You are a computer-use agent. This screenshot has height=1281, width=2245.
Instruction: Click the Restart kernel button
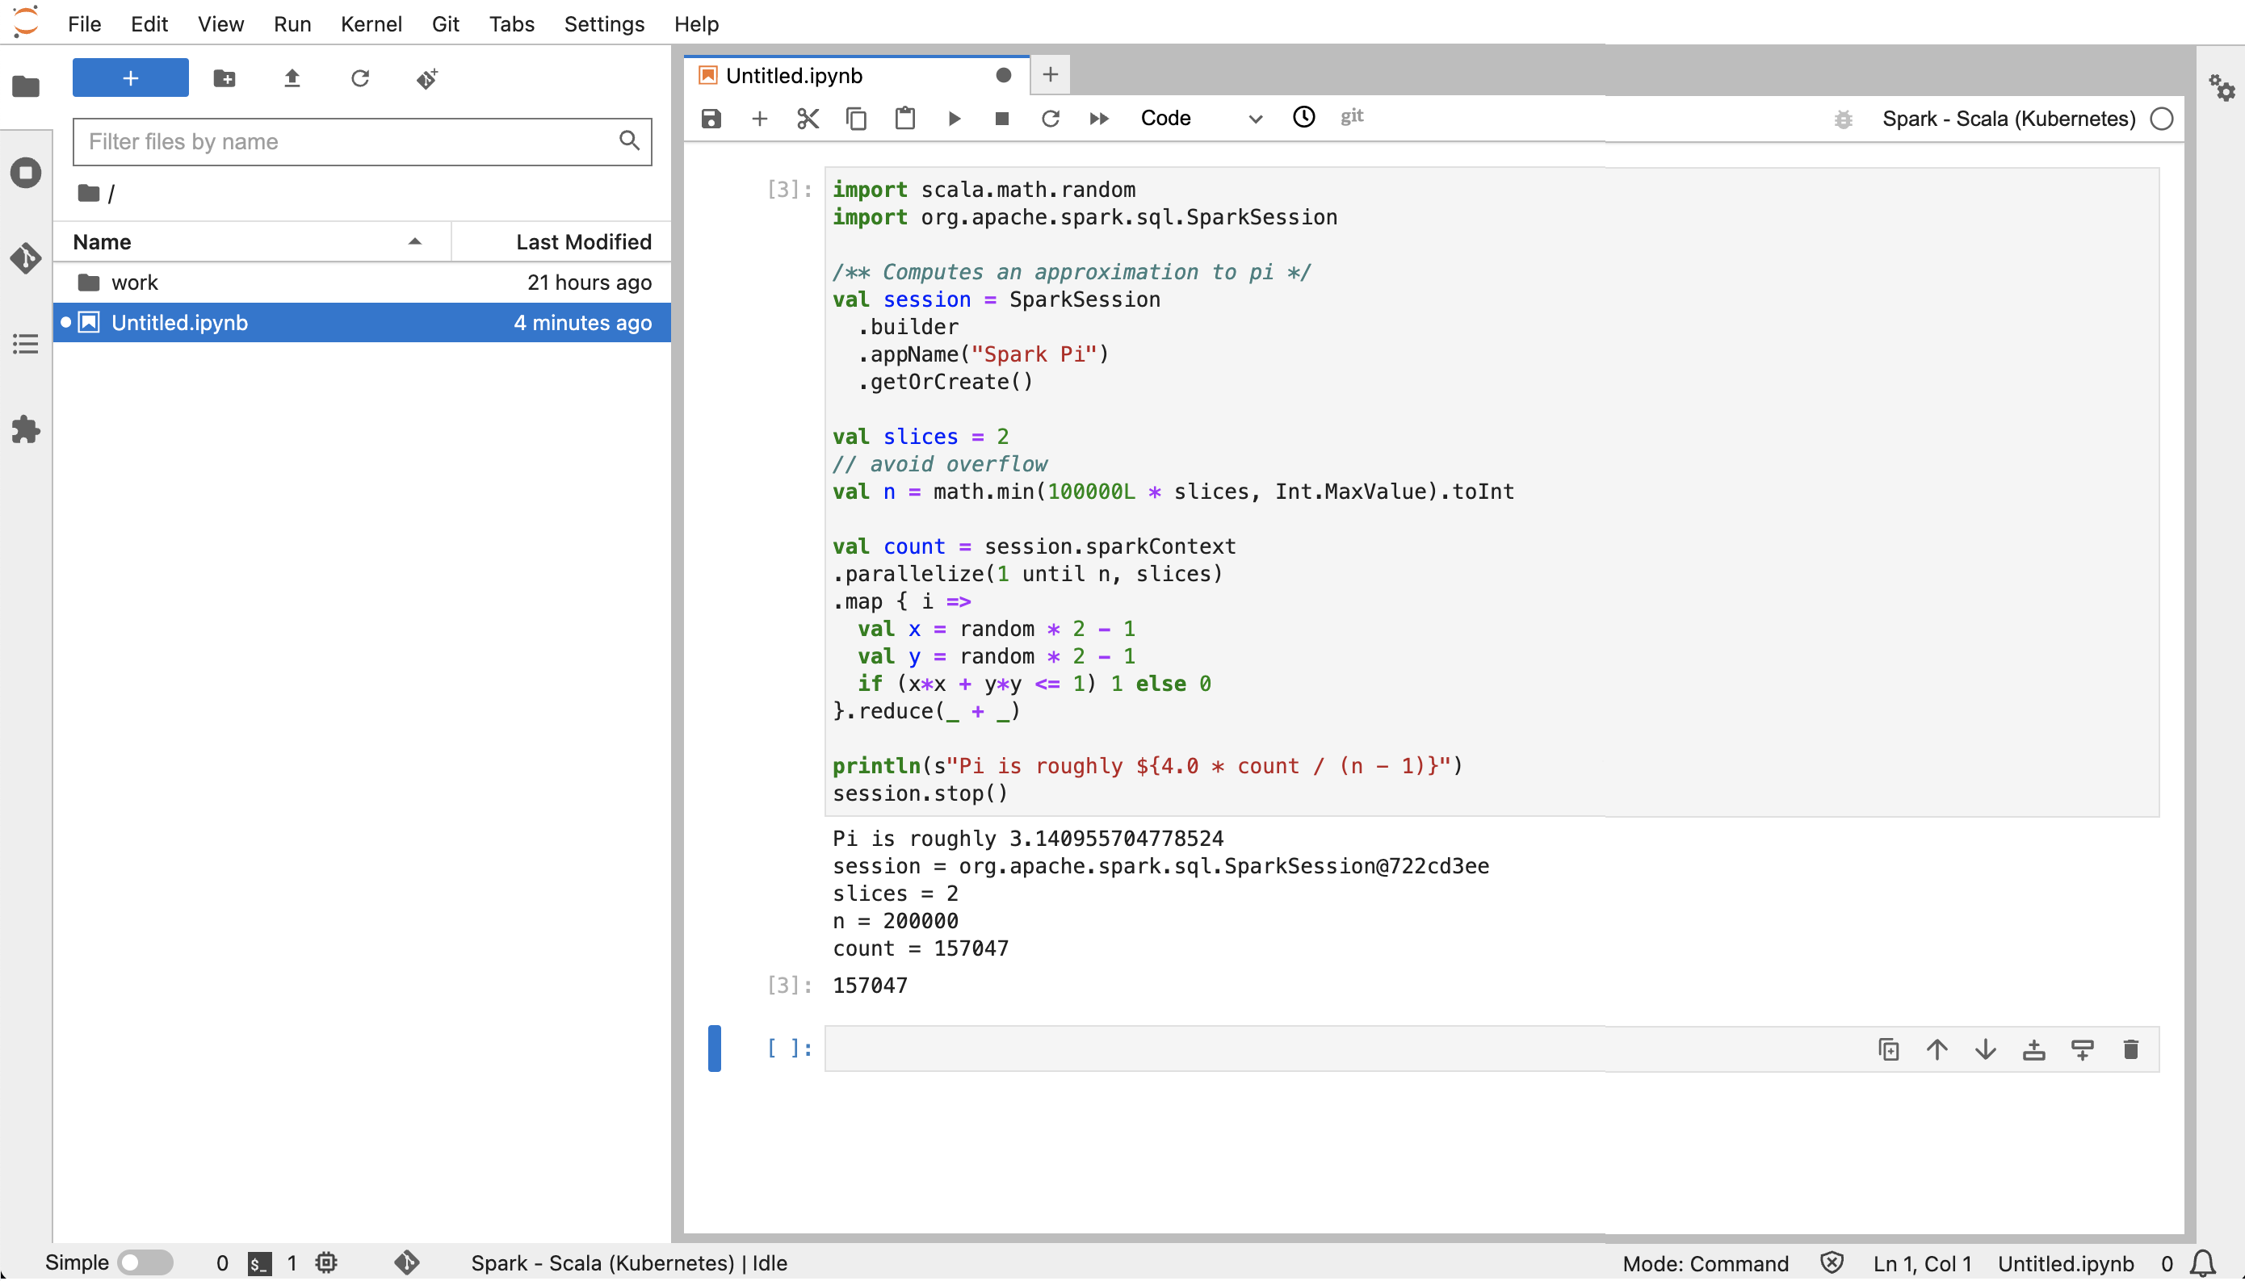[1050, 117]
